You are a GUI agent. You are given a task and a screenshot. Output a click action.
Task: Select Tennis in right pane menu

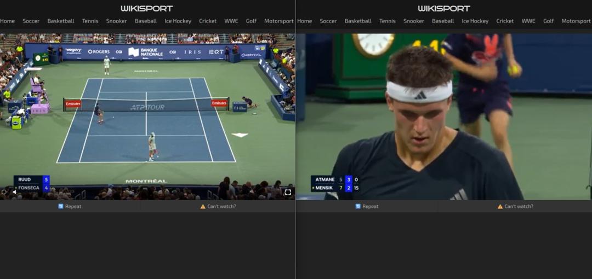tap(388, 21)
